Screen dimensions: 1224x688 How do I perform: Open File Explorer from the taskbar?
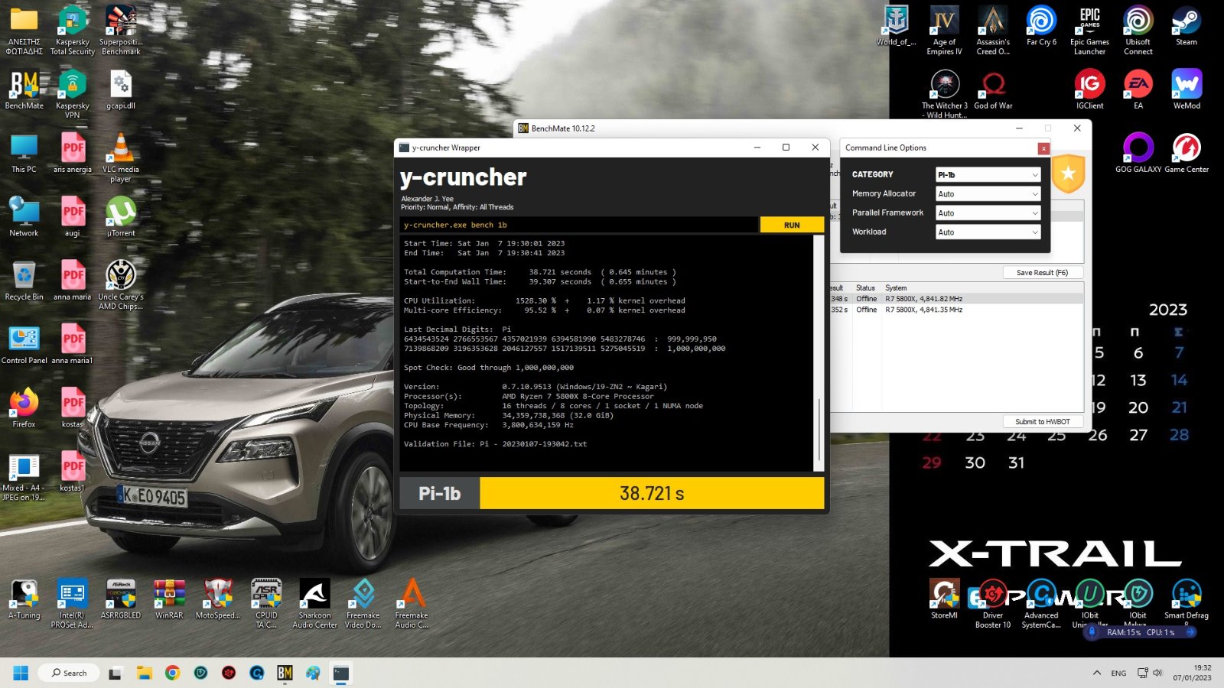(x=144, y=673)
